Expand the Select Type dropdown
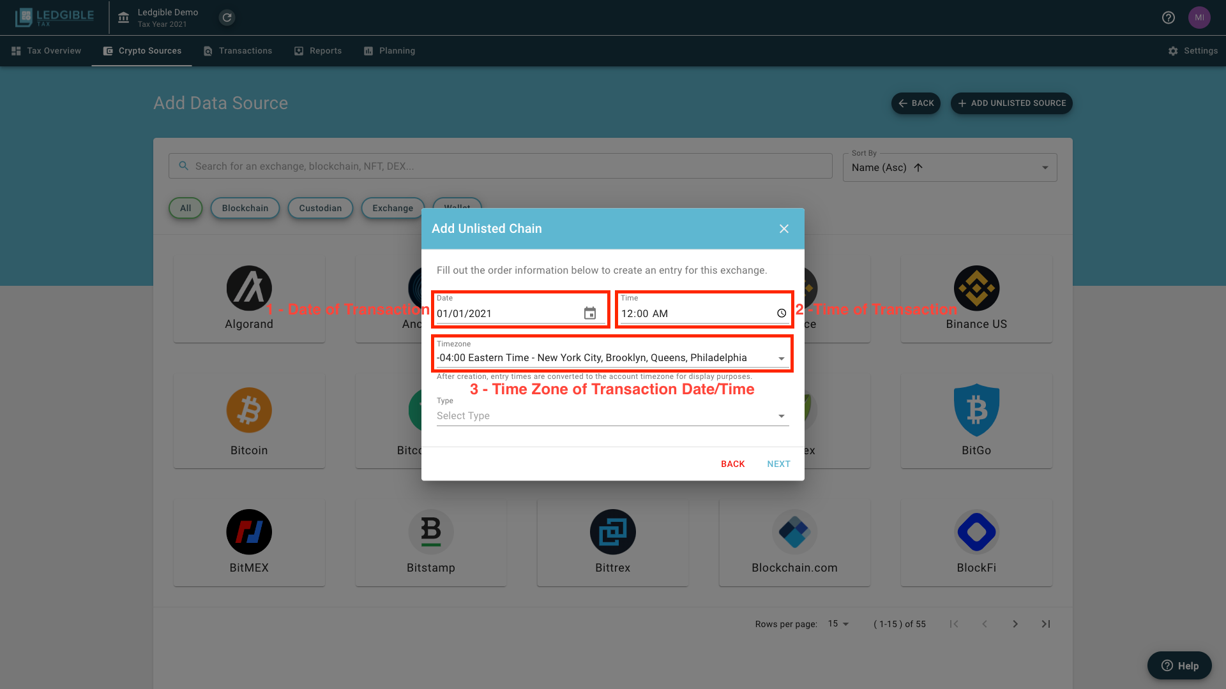 pos(612,415)
